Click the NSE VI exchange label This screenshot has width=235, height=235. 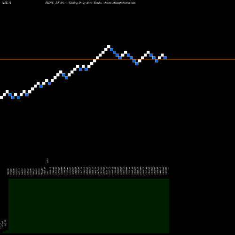click(x=7, y=3)
